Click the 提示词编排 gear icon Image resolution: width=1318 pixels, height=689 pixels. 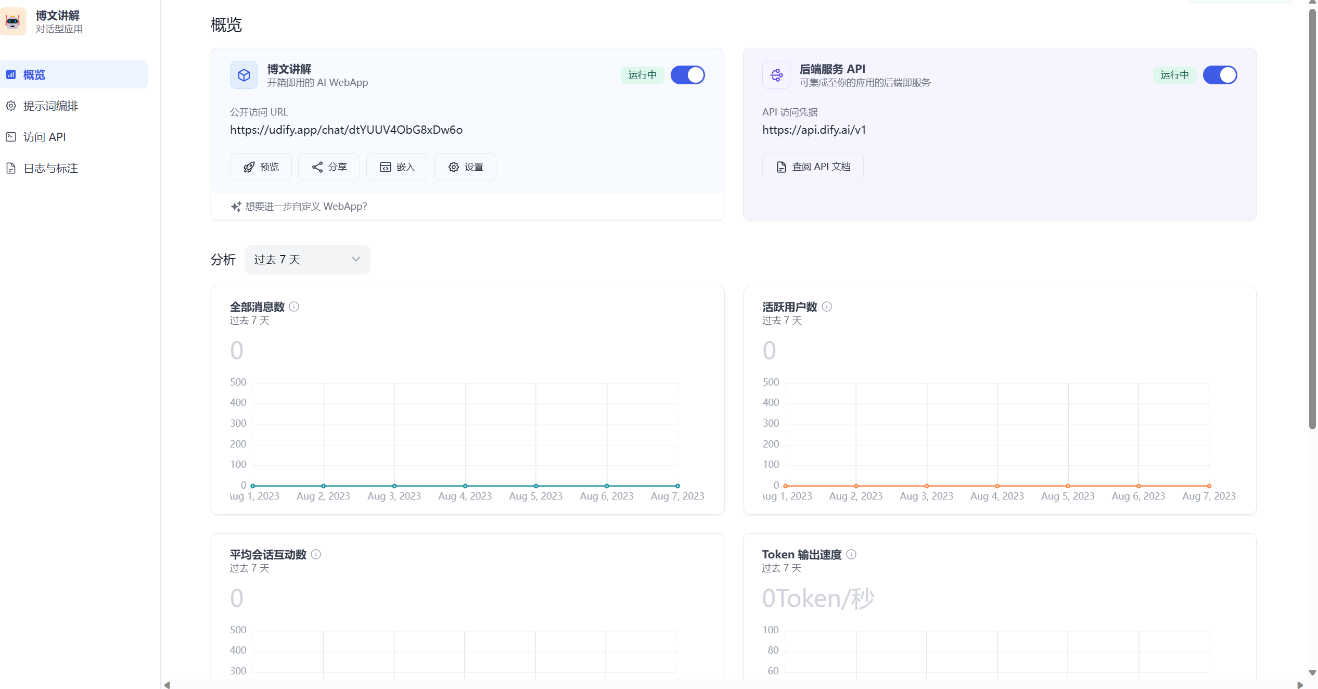pos(11,106)
